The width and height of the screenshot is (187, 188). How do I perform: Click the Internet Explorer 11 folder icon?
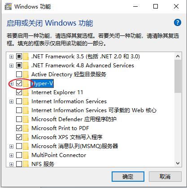pyautogui.click(x=26, y=92)
